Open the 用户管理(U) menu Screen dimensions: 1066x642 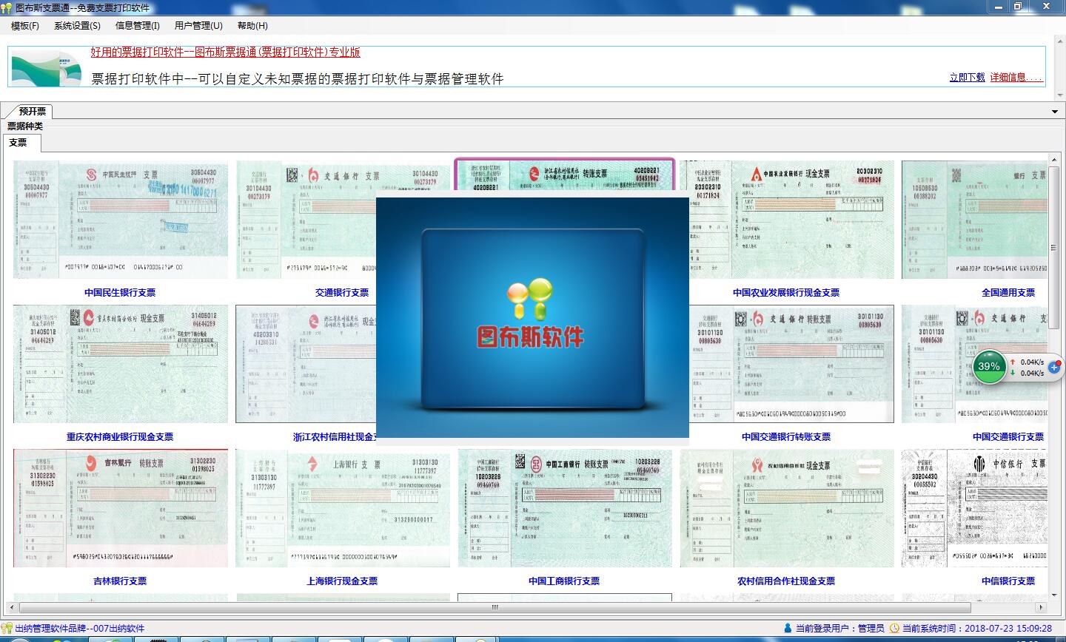click(198, 26)
